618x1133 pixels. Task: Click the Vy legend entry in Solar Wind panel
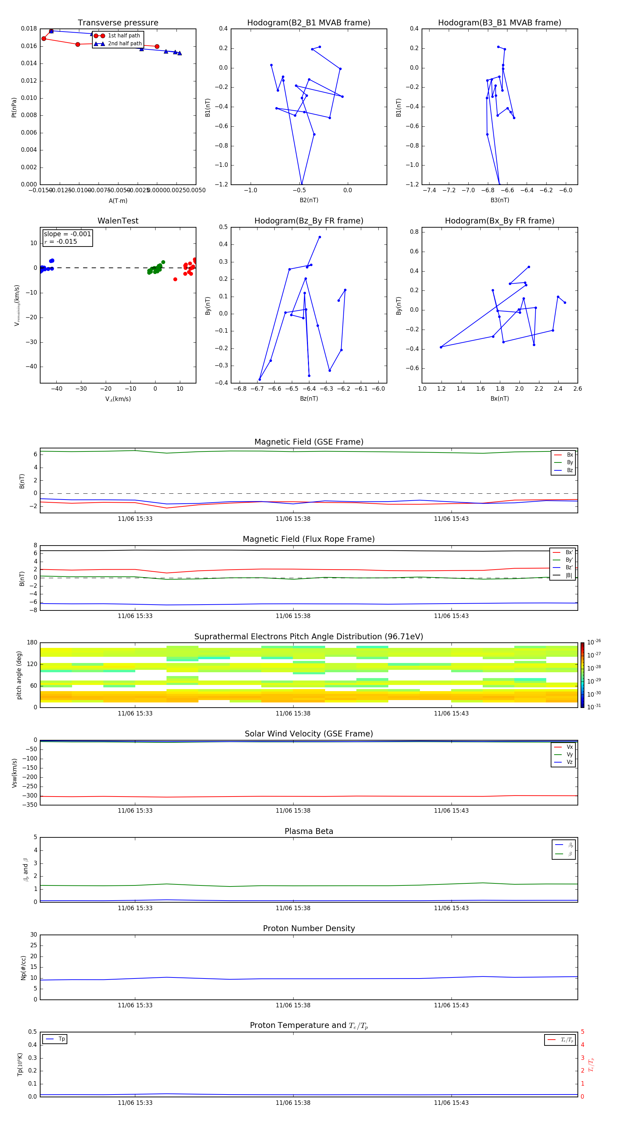tap(563, 754)
